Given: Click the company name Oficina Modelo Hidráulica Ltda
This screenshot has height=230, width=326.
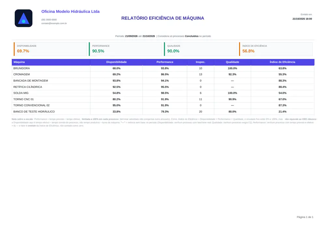Looking at the screenshot, I should [x=70, y=12].
